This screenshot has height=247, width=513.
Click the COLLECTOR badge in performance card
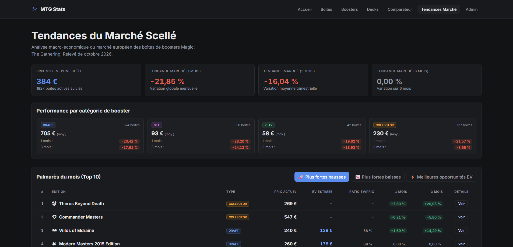click(x=385, y=125)
